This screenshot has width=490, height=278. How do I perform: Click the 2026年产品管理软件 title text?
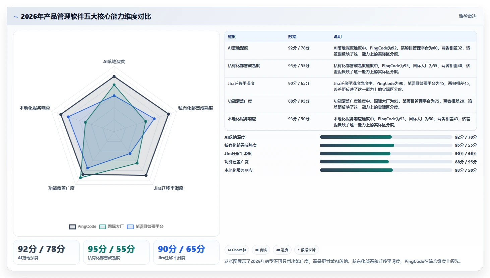[86, 16]
